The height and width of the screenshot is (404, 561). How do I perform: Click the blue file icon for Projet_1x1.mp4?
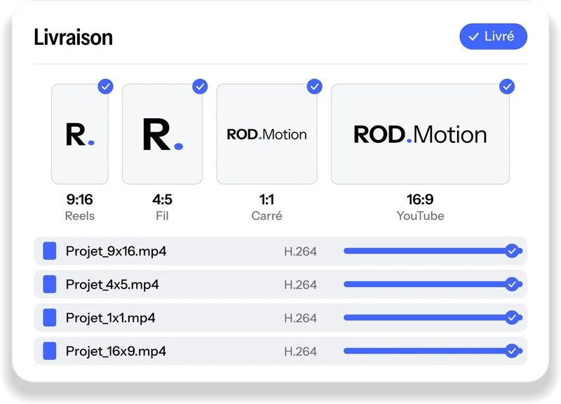tap(50, 318)
